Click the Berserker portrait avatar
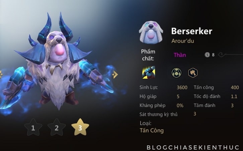This screenshot has height=151, width=243. click(x=151, y=32)
